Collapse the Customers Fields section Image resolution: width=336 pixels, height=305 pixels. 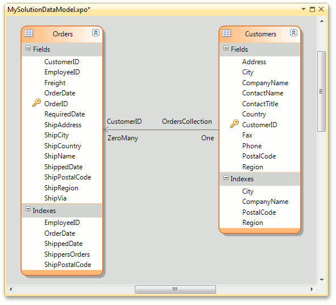pos(226,48)
